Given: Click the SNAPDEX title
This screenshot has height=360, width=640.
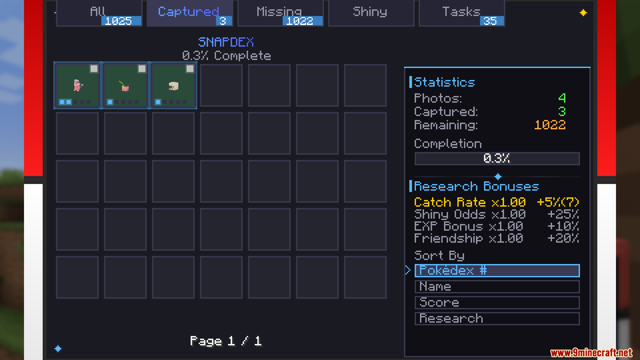Looking at the screenshot, I should click(226, 42).
